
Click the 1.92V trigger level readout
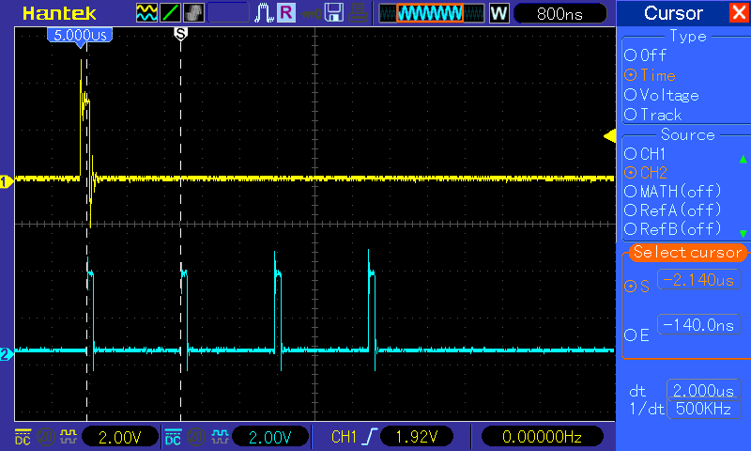417,437
